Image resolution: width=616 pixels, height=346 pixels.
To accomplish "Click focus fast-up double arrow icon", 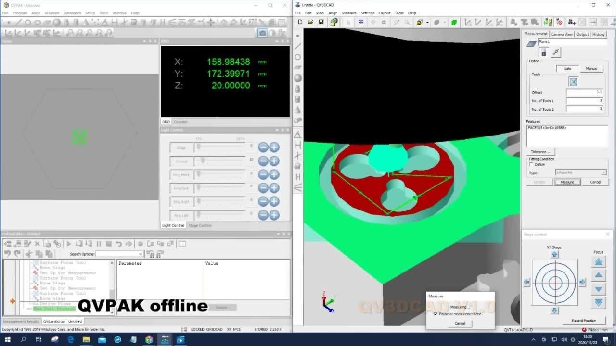I will (x=598, y=262).
